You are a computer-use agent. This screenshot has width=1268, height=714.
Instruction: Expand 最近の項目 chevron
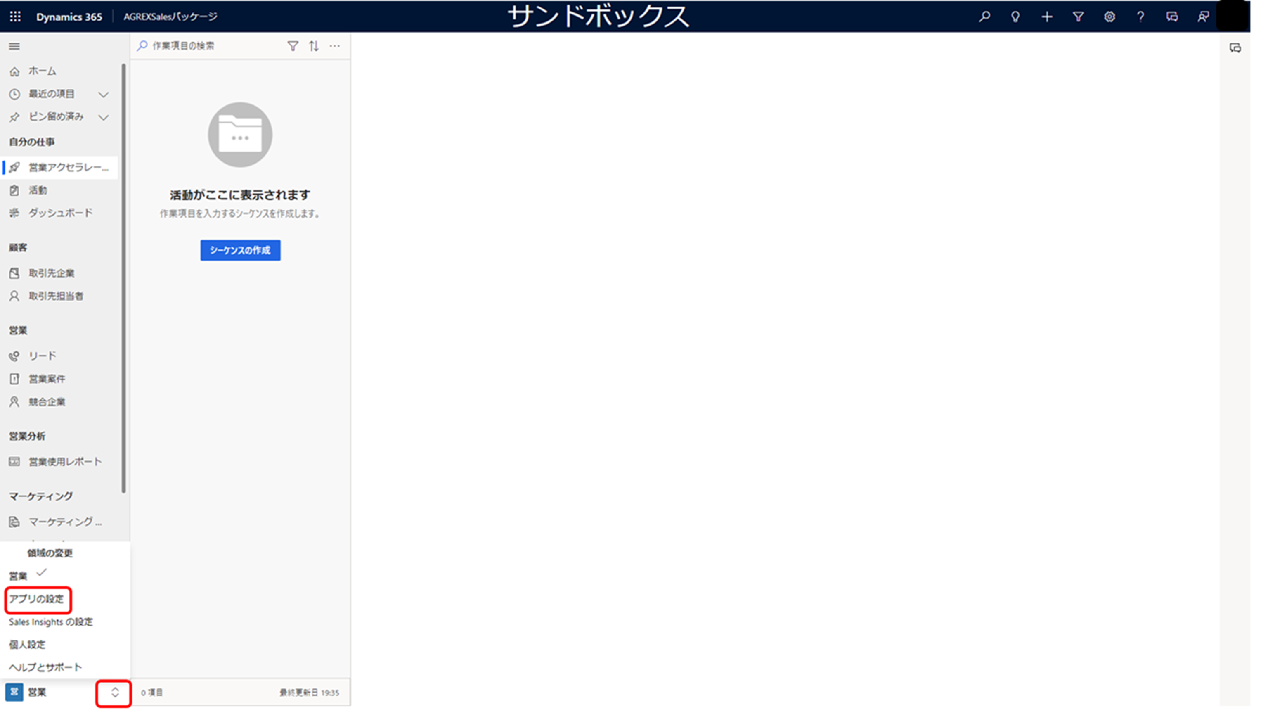103,94
